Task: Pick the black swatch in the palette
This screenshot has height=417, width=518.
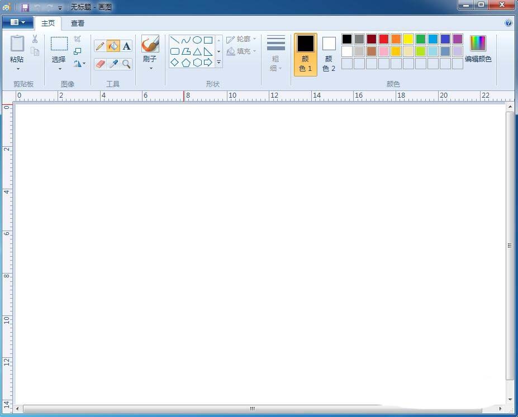Action: pyautogui.click(x=347, y=39)
